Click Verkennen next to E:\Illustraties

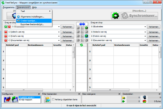coord(153,27)
